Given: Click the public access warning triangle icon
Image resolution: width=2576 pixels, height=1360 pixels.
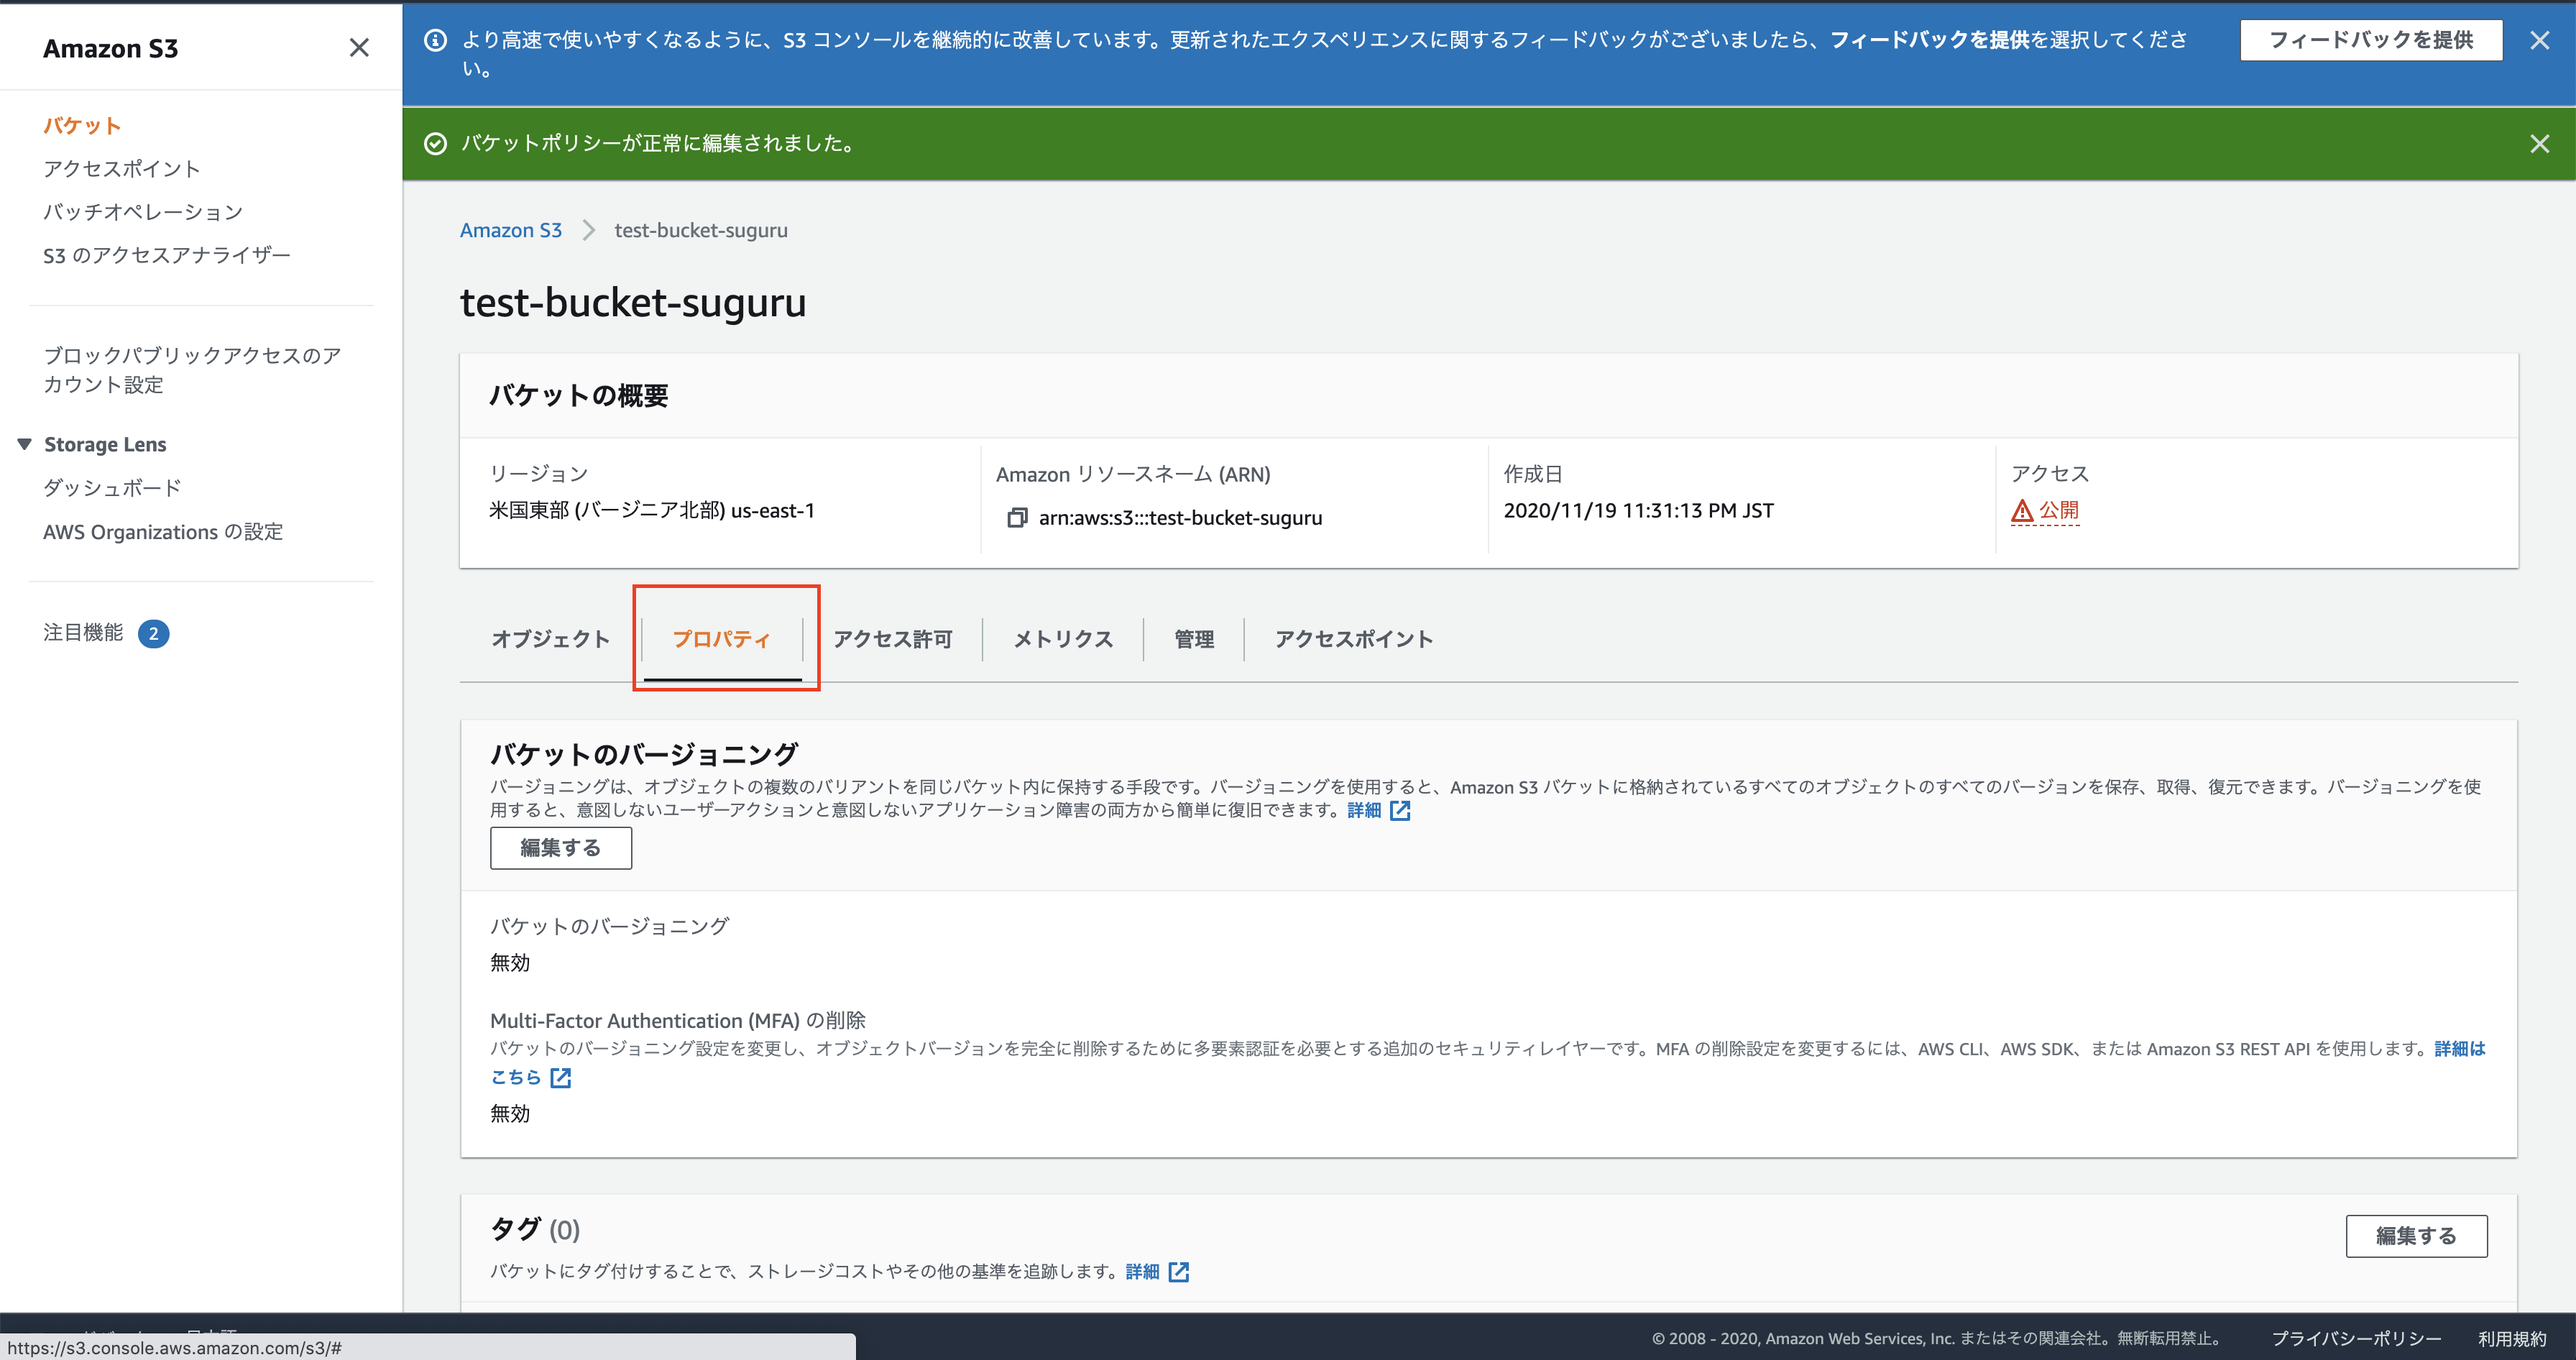Looking at the screenshot, I should pyautogui.click(x=2022, y=511).
